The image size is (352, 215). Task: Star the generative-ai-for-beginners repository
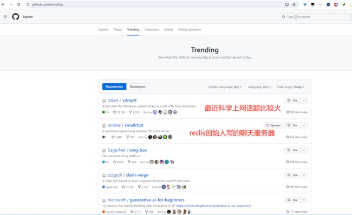point(292,200)
